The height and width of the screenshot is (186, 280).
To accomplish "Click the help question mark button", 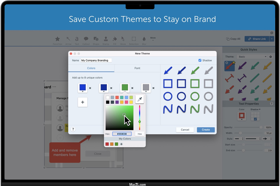I will point(73,129).
